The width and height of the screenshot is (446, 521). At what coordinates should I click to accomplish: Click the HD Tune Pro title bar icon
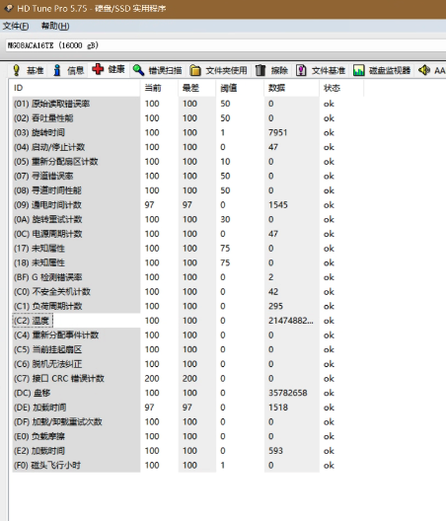coord(8,8)
